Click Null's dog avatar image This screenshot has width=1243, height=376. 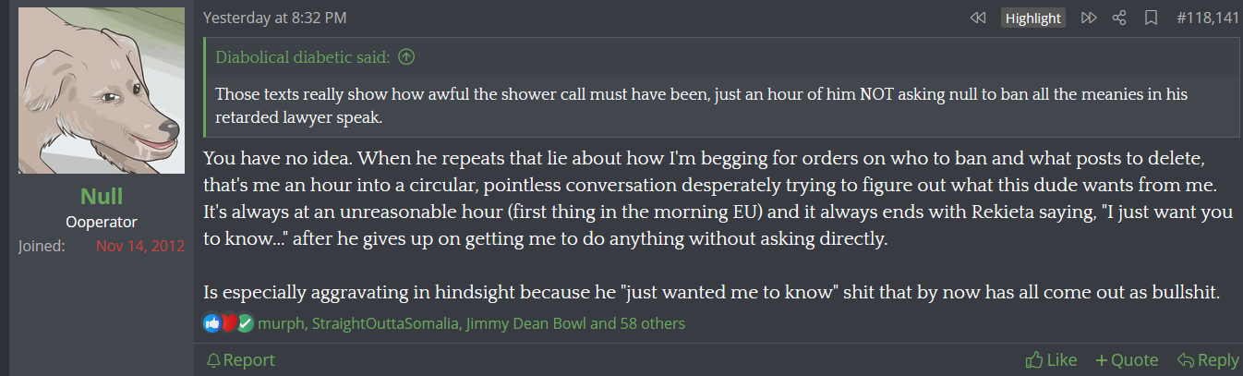tap(102, 91)
